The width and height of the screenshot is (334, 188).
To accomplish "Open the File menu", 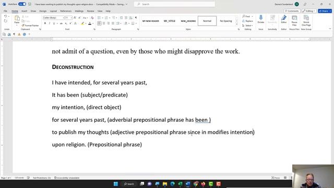I will click(x=5, y=11).
